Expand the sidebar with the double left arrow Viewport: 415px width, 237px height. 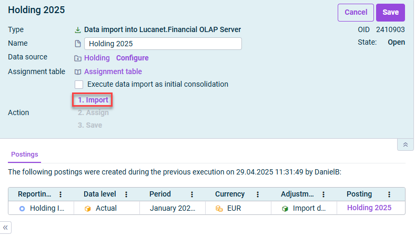[6, 228]
